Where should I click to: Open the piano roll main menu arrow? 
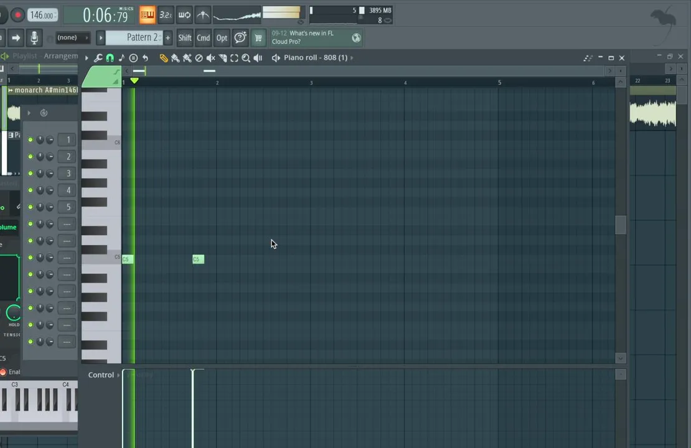click(x=87, y=58)
